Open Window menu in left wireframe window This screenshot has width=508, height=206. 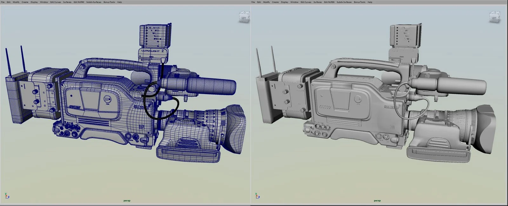(44, 2)
